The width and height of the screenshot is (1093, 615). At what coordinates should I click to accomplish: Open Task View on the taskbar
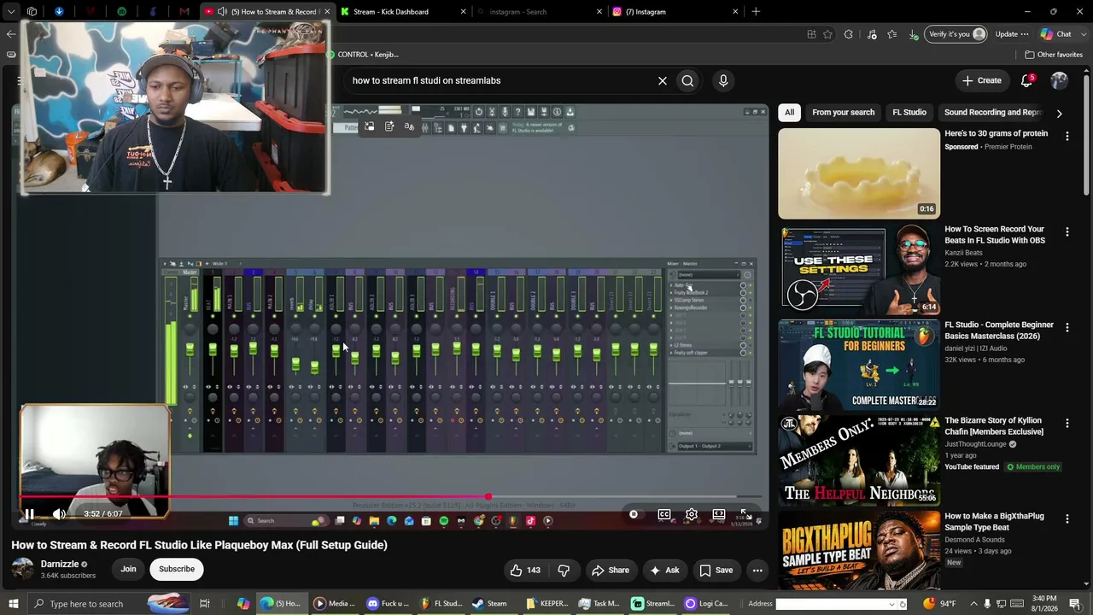click(x=205, y=604)
